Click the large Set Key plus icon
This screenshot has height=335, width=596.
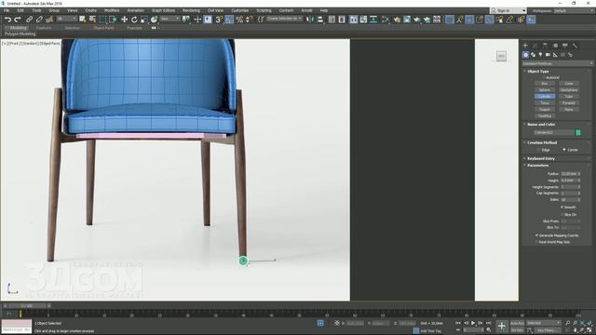click(x=502, y=326)
